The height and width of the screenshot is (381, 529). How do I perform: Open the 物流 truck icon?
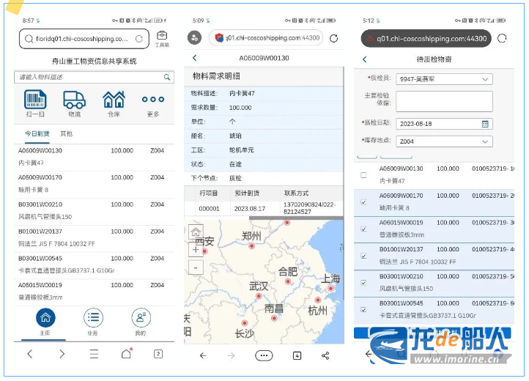coord(75,100)
